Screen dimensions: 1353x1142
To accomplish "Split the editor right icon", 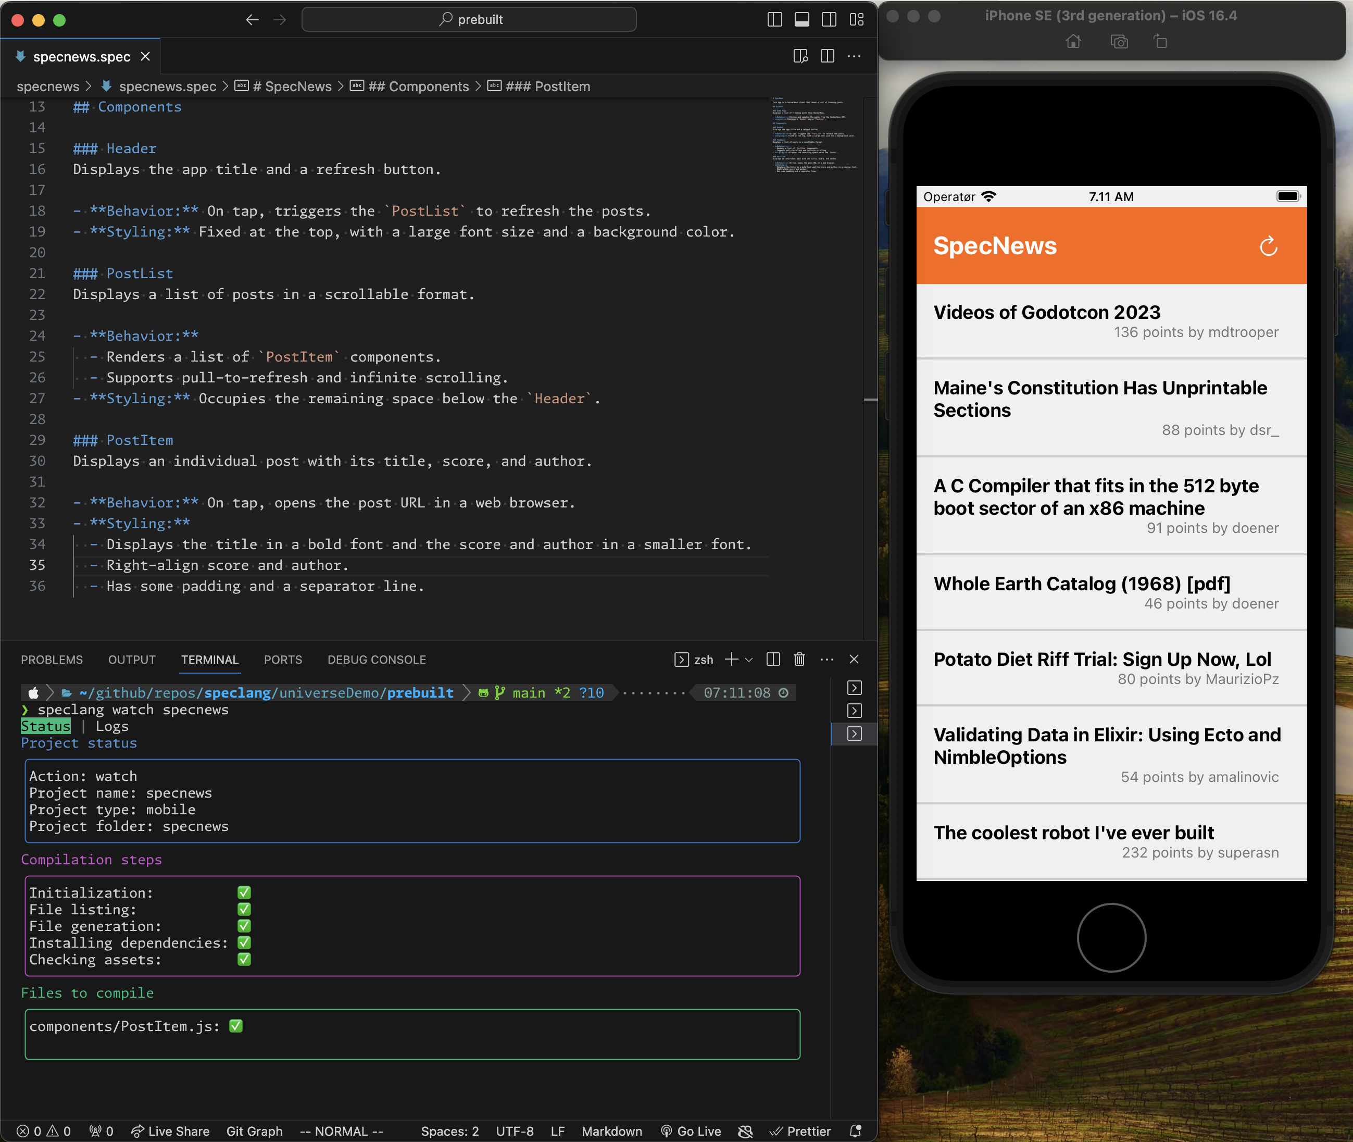I will pos(827,56).
